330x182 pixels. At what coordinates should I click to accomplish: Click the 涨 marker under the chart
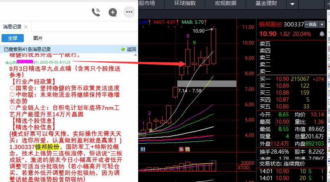181,149
